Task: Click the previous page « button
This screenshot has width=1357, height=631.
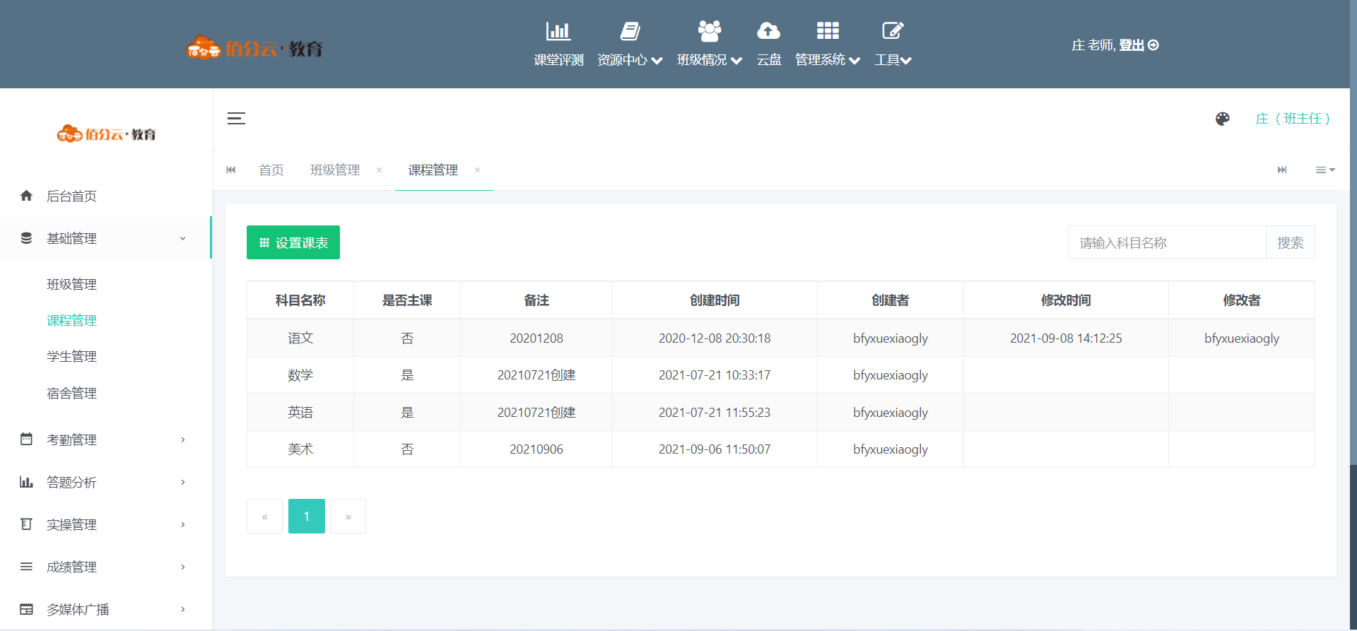Action: pos(264,517)
